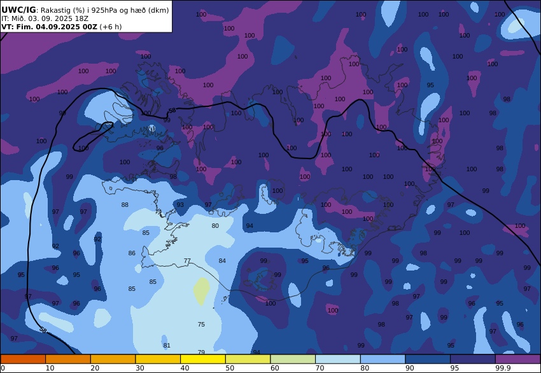Click the 0–10 dark orange legend swatch
The image size is (541, 373).
point(23,359)
